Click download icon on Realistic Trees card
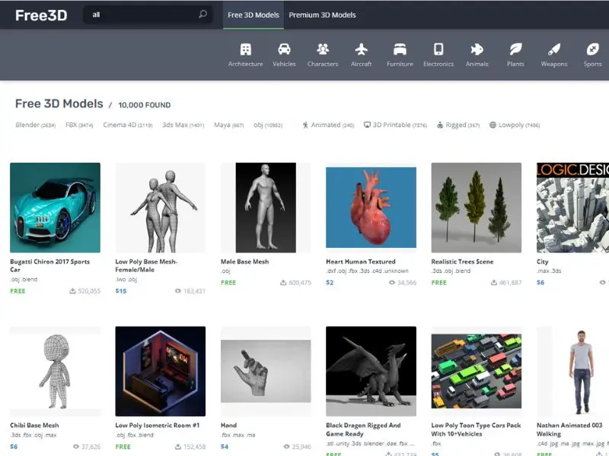609x456 pixels. tap(493, 283)
